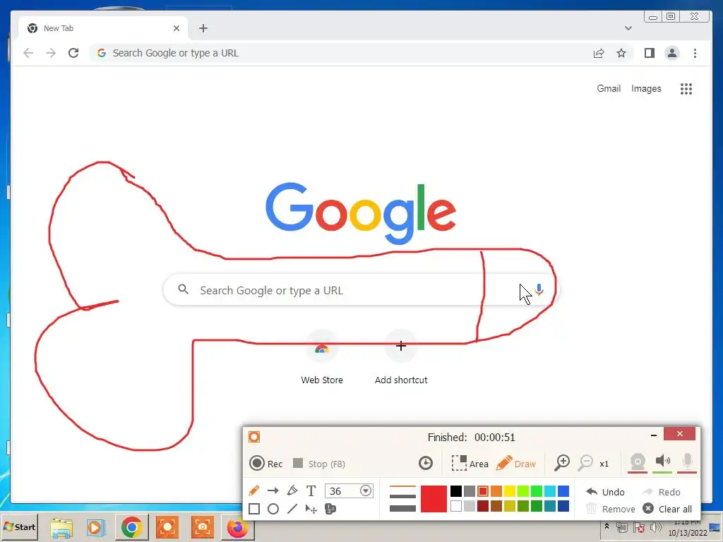Open Windows Explorer from taskbar
723x542 pixels.
point(61,527)
